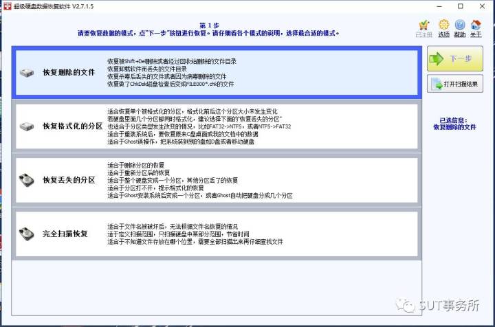This screenshot has width=495, height=327.
Task: Close the data recovery window
Action: 482,6
